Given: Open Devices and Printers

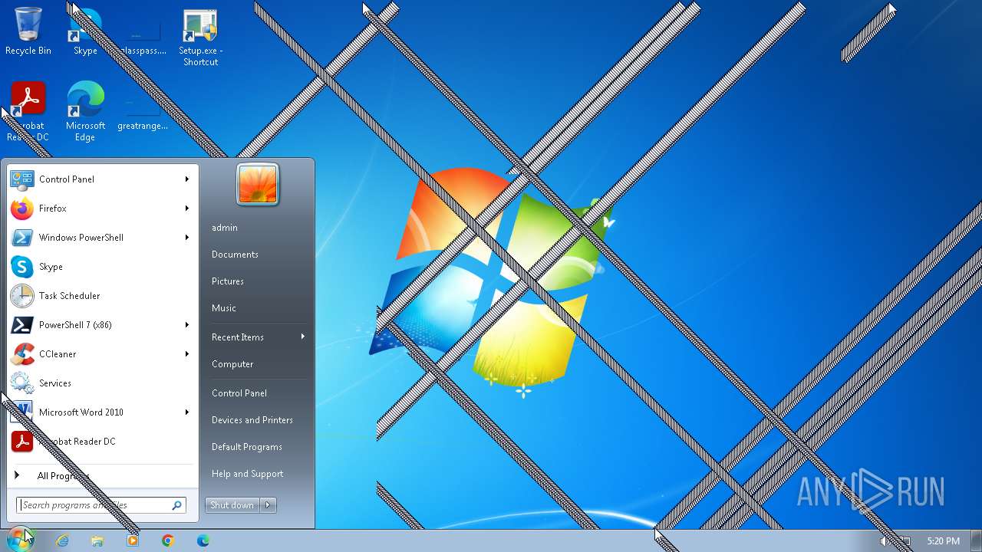Looking at the screenshot, I should [x=252, y=420].
